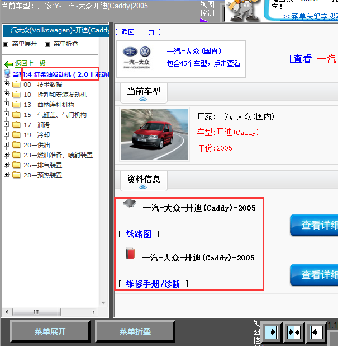Click the 年份:2005 text
This screenshot has height=346, width=338.
(215, 148)
